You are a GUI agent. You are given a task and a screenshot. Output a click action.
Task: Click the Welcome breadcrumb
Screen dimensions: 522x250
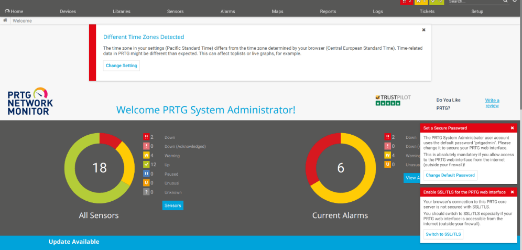coord(23,20)
